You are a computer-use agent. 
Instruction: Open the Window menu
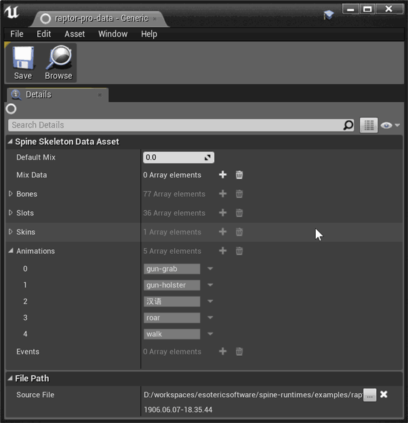(113, 34)
